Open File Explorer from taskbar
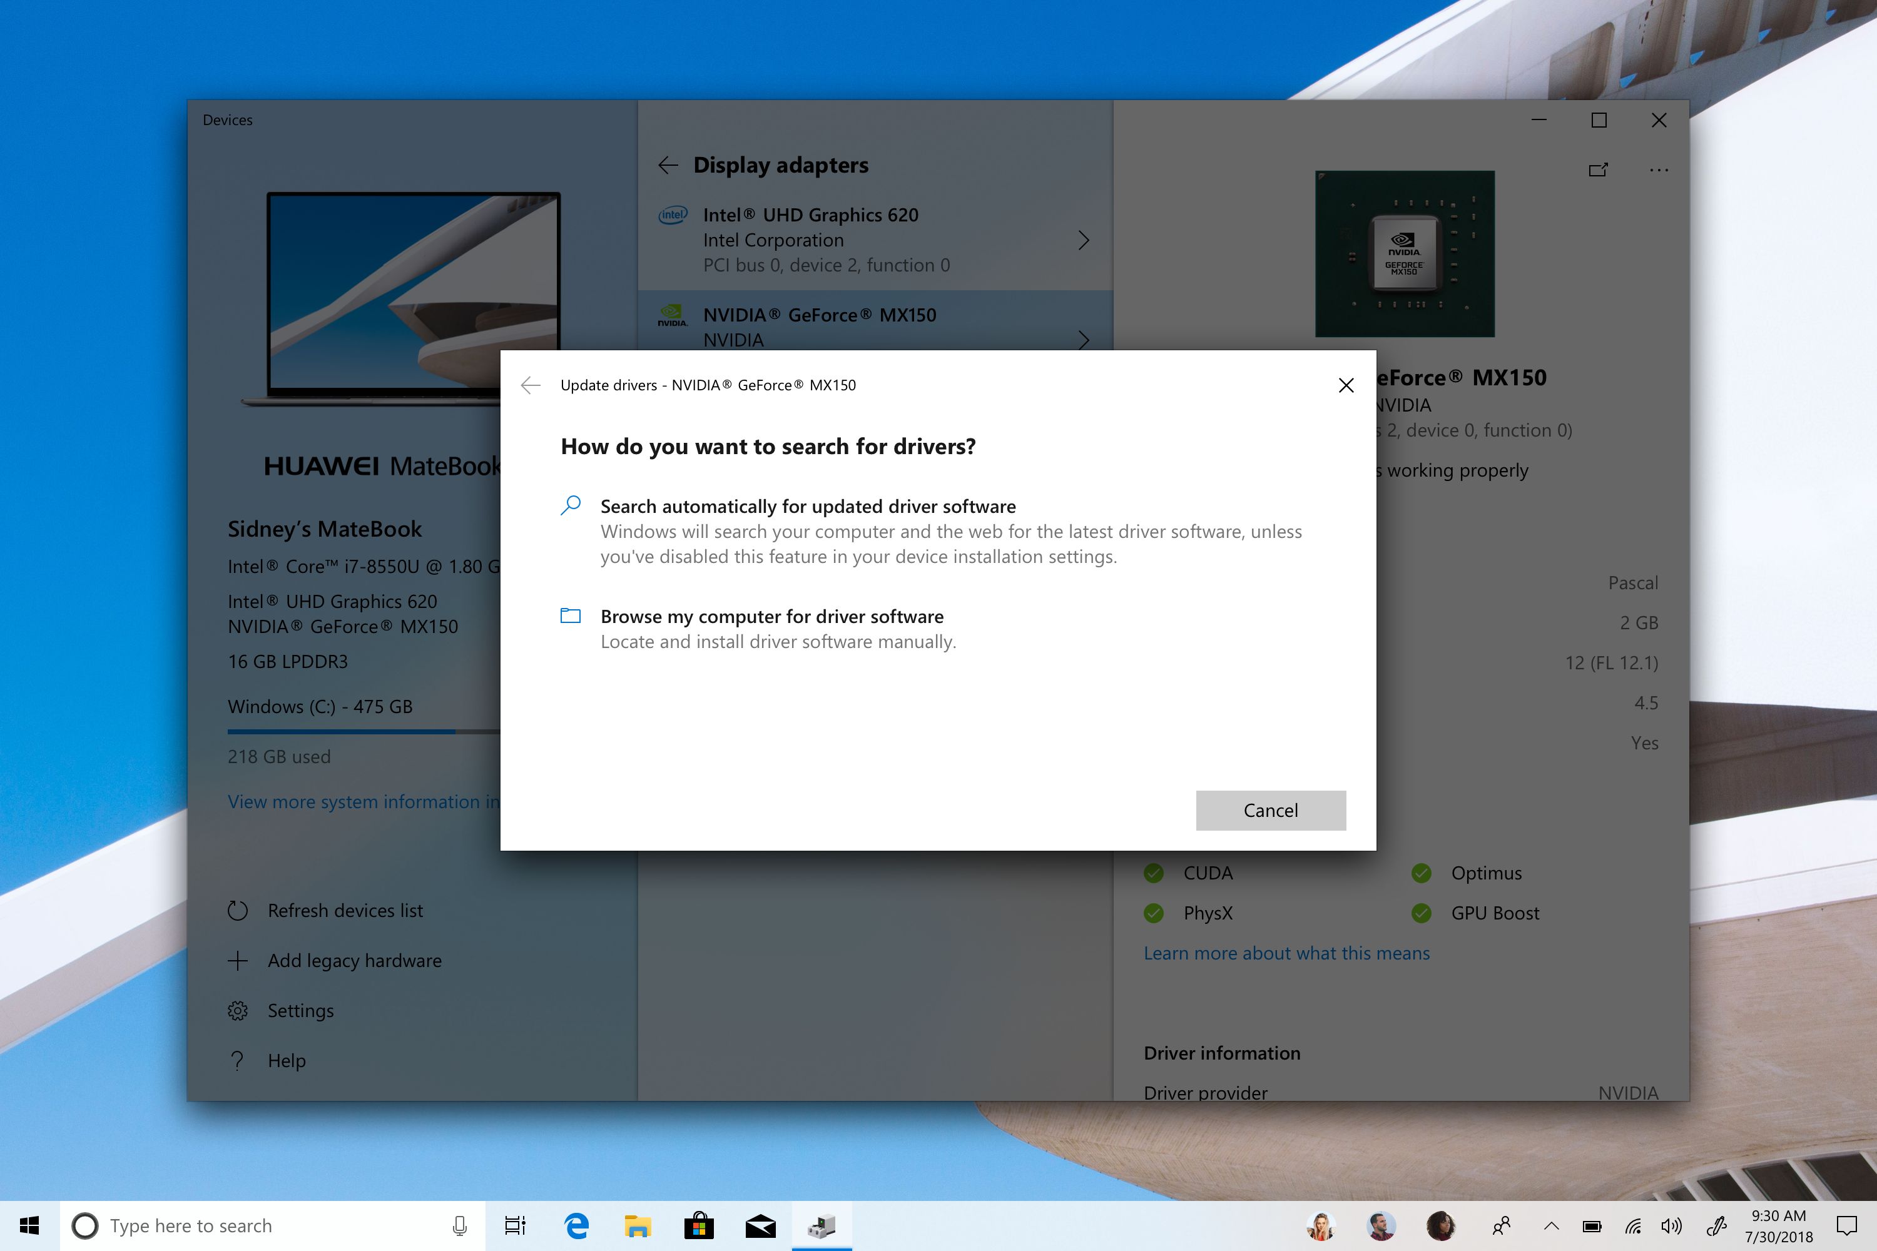Viewport: 1877px width, 1251px height. (x=638, y=1225)
